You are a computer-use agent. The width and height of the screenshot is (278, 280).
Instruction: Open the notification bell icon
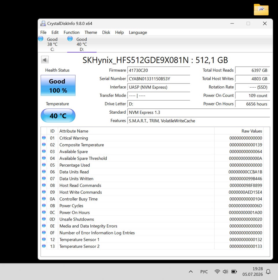click(268, 272)
